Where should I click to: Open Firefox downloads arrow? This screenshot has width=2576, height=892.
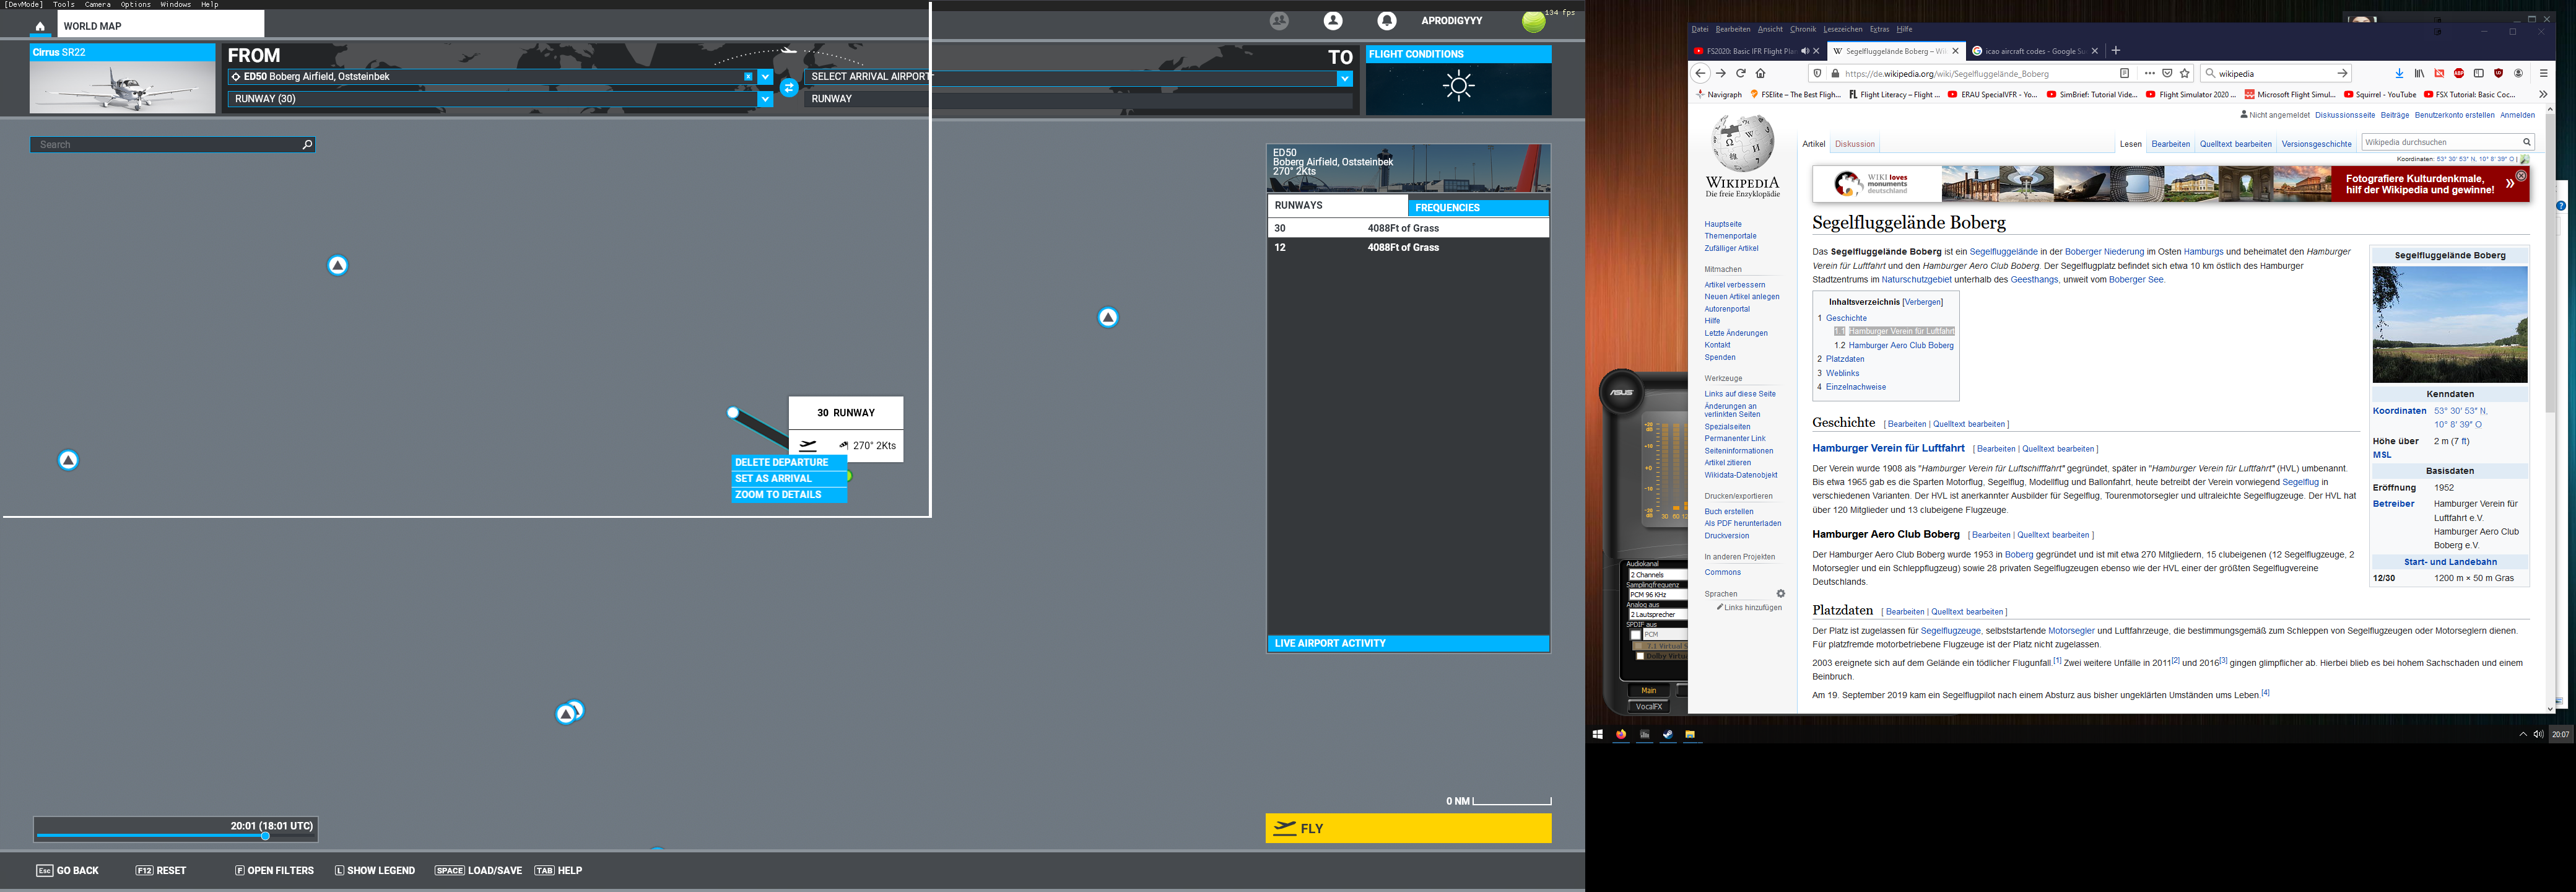point(2399,73)
